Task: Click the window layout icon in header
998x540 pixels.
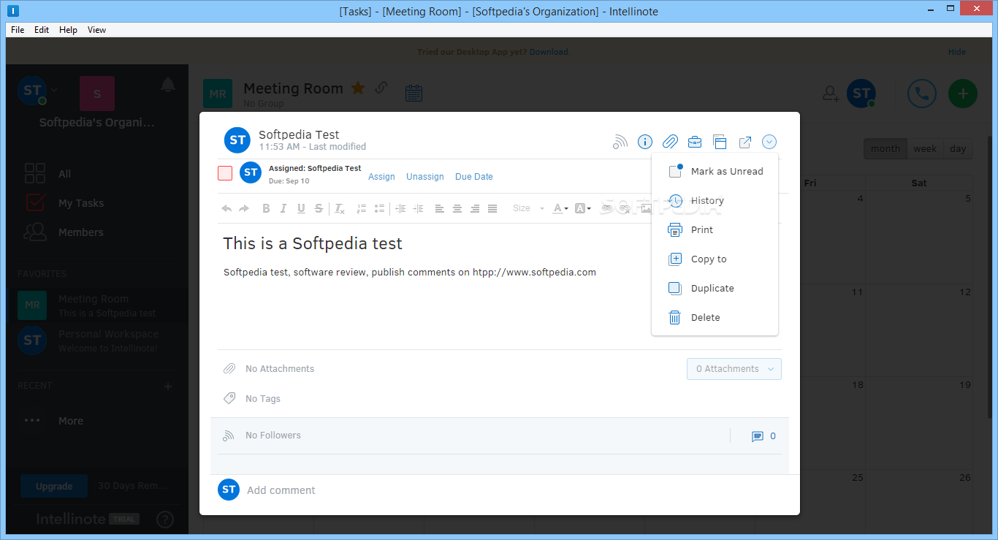Action: coord(720,142)
